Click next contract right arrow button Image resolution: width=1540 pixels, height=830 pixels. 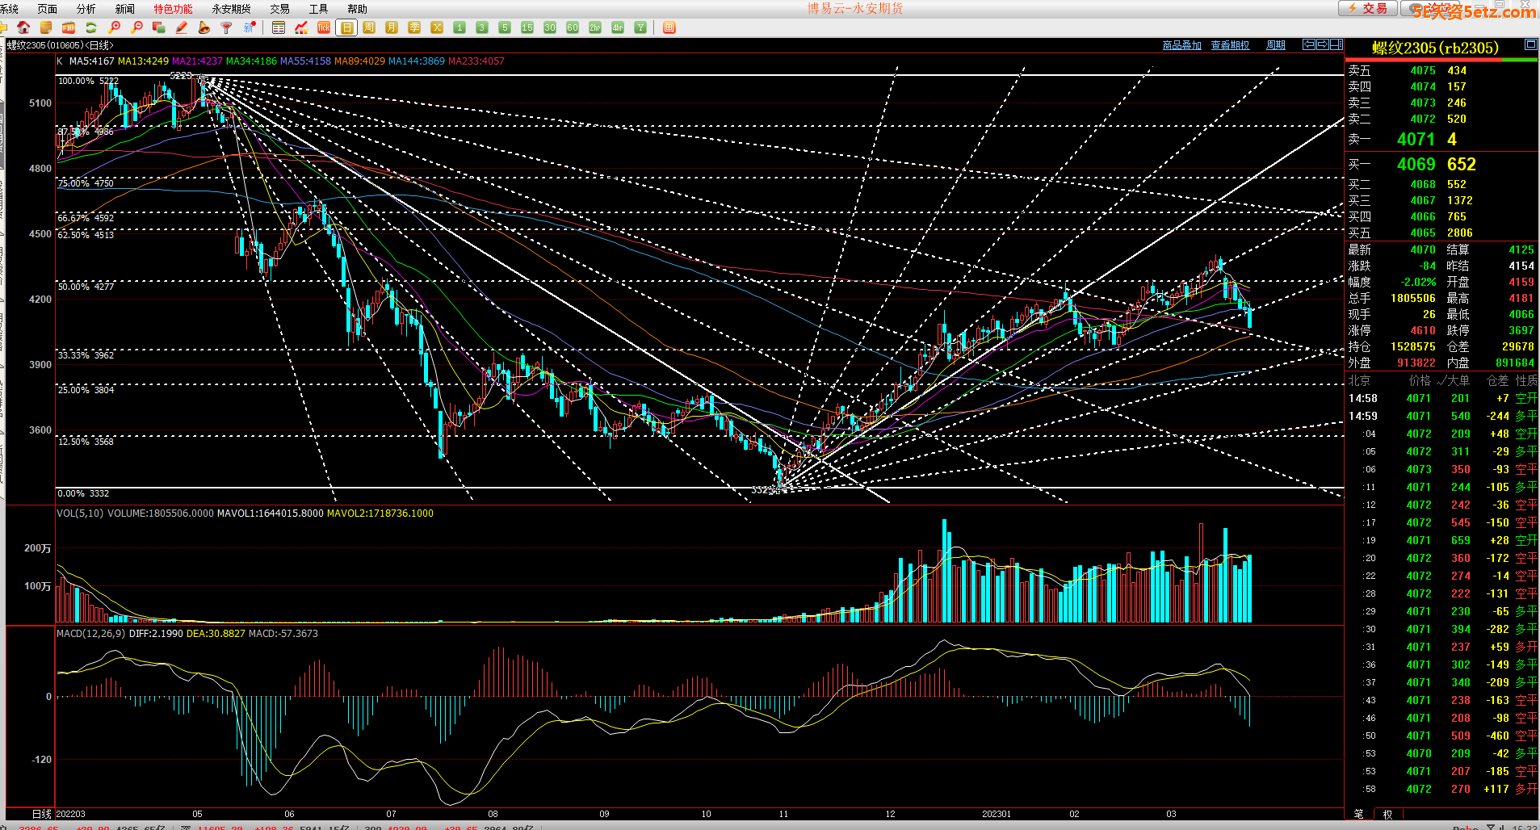click(x=1323, y=44)
